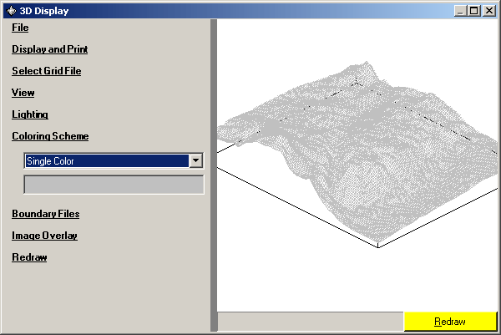This screenshot has width=501, height=335.
Task: Open the Lighting settings section
Action: (x=30, y=114)
